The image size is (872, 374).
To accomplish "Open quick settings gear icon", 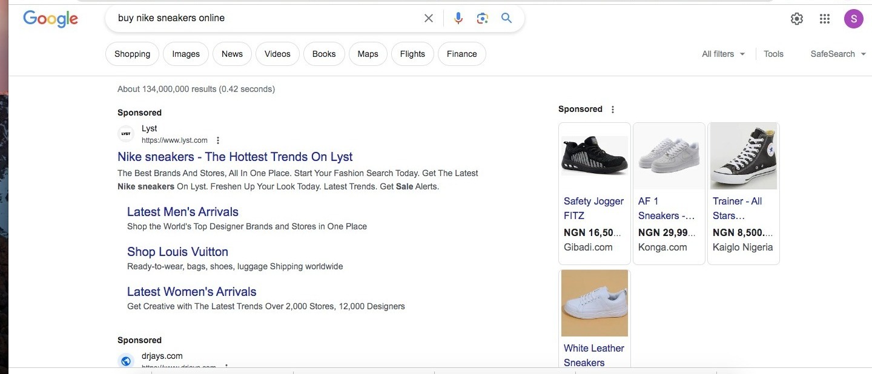I will click(x=797, y=19).
